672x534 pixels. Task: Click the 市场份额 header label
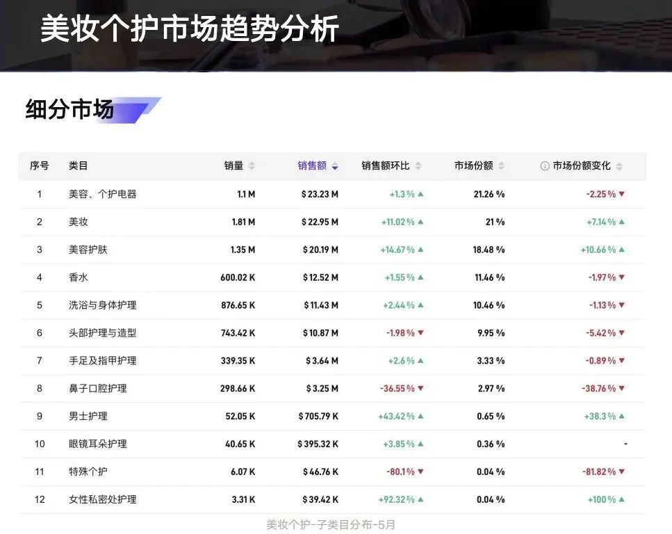[473, 165]
